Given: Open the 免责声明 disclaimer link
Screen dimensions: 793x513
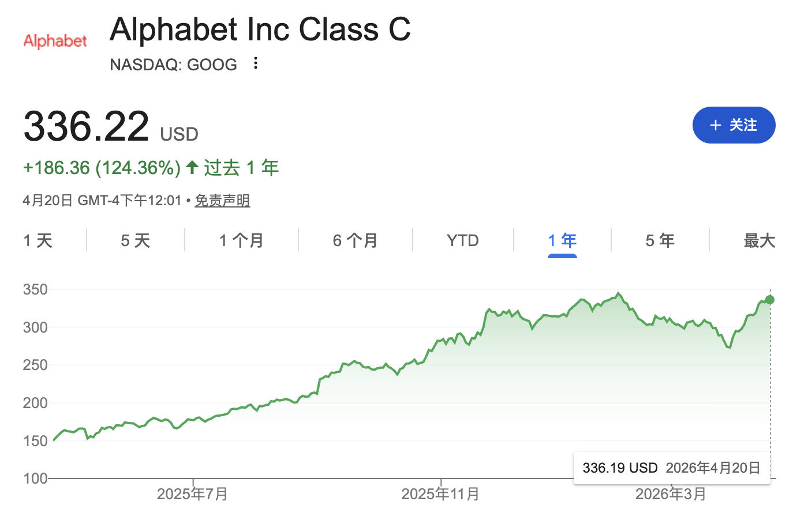Looking at the screenshot, I should pyautogui.click(x=222, y=201).
